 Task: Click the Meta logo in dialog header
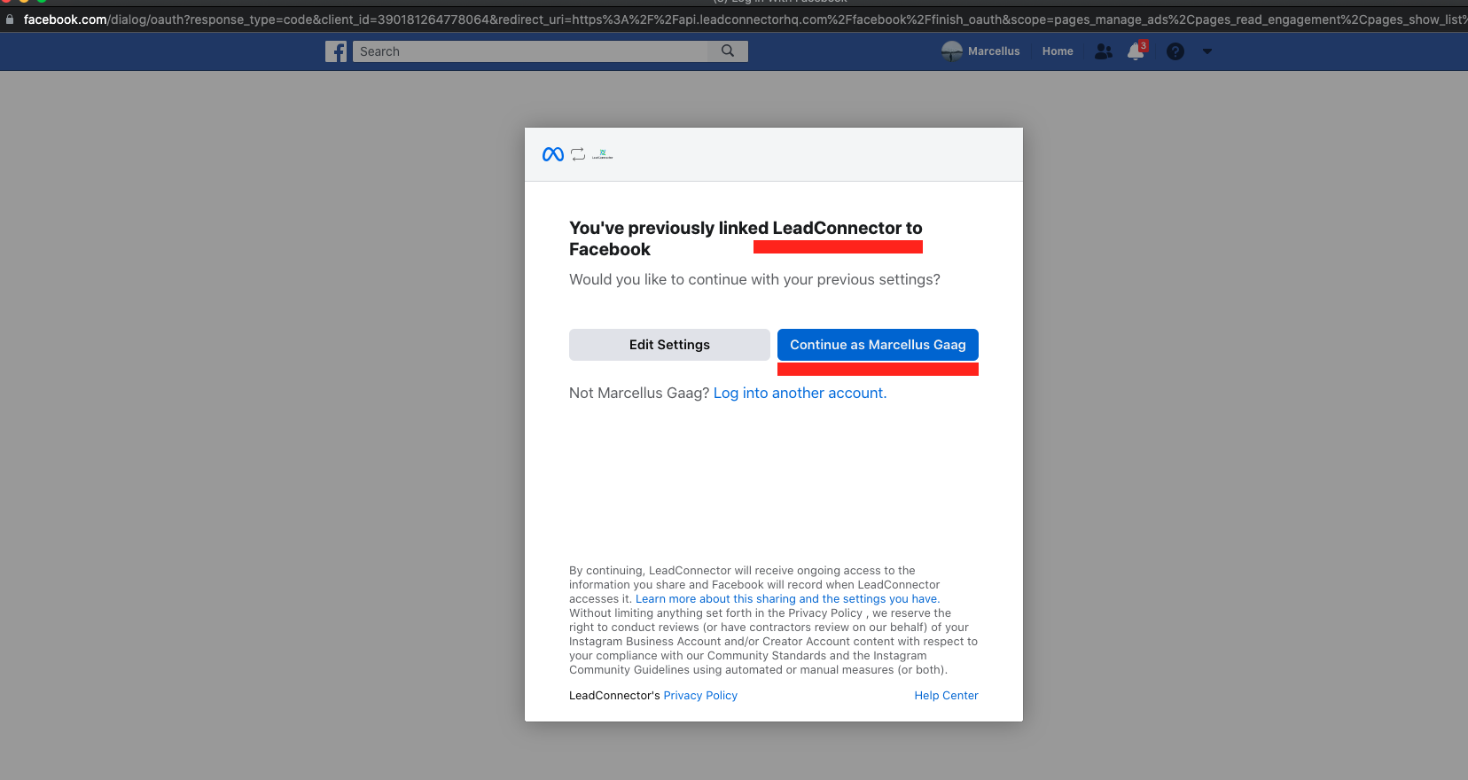point(553,154)
